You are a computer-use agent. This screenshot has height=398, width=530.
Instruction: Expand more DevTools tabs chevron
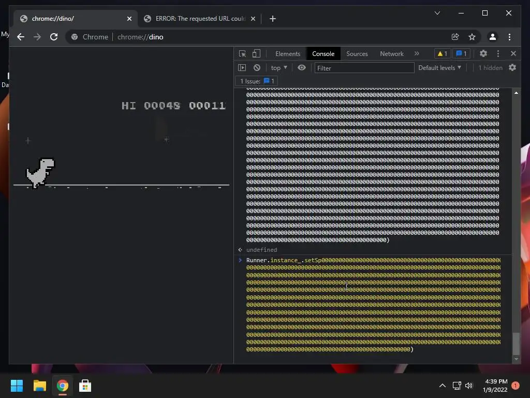tap(417, 53)
